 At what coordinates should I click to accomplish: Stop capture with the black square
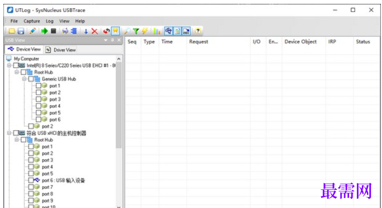pos(53,31)
